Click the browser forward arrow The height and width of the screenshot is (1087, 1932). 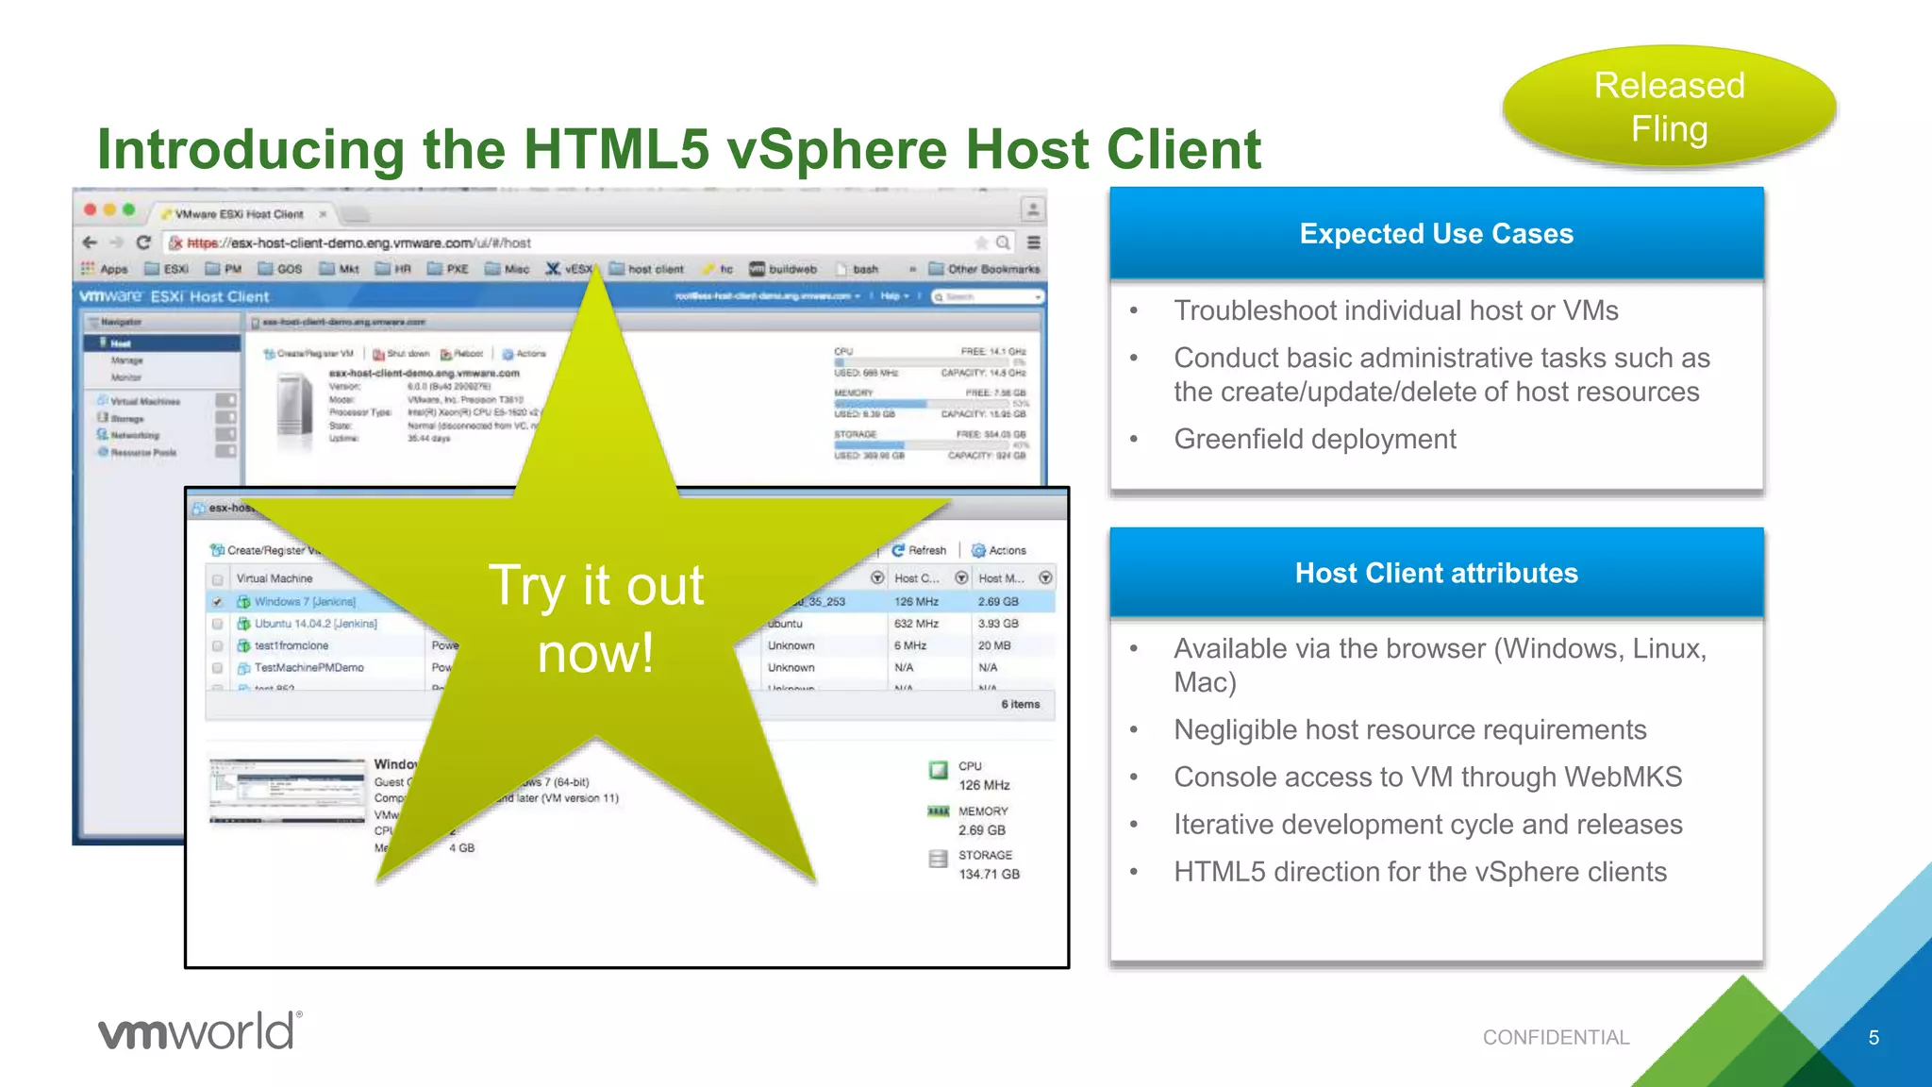pos(117,242)
